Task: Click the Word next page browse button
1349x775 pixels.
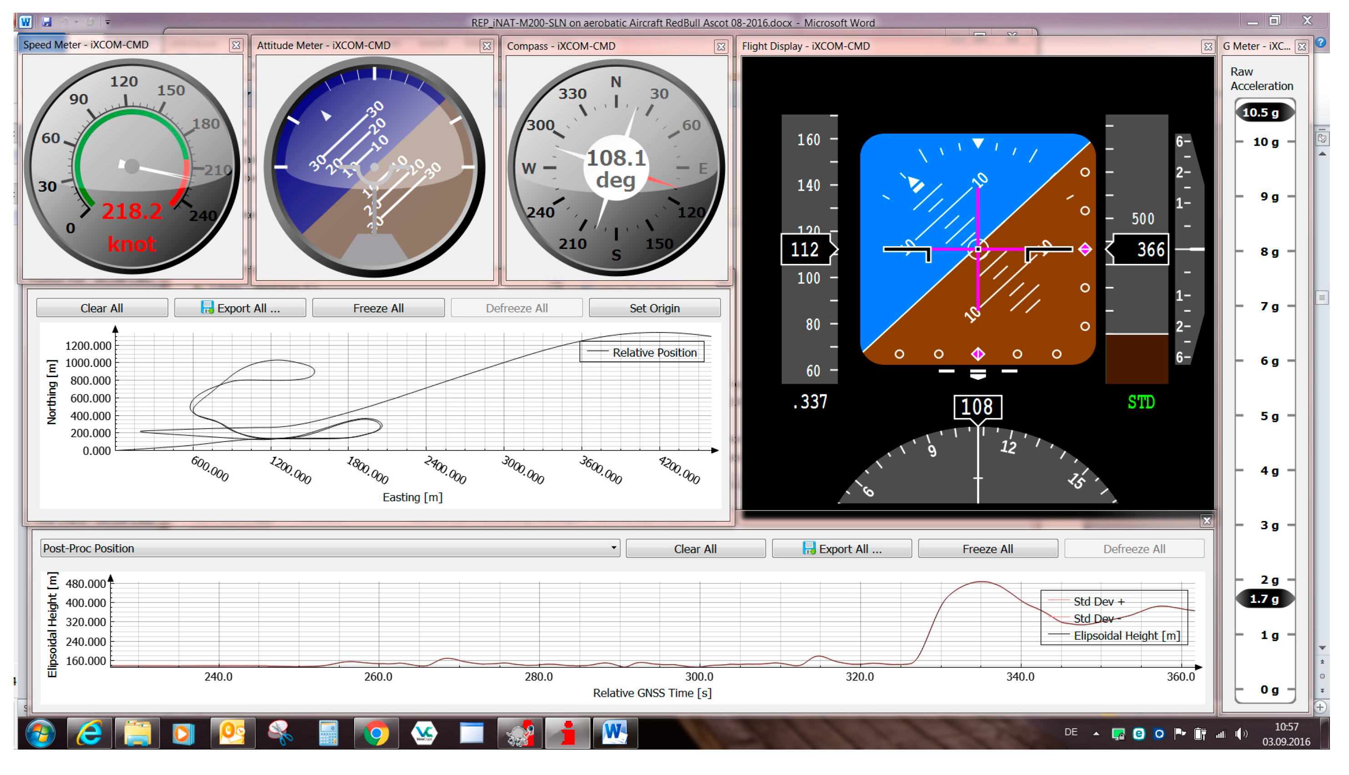Action: 1322,691
